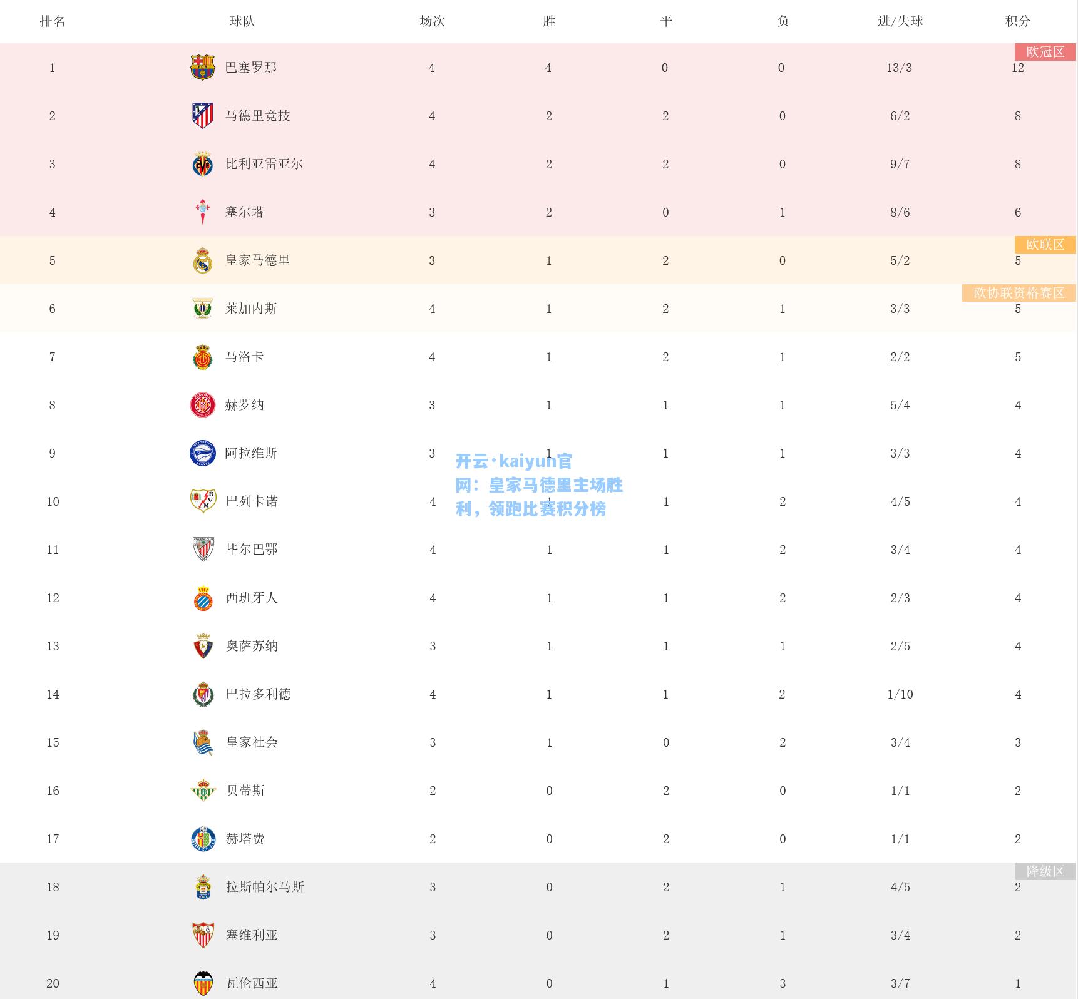Select team name 毕尔巴鄂
The image size is (1078, 999).
click(x=252, y=550)
